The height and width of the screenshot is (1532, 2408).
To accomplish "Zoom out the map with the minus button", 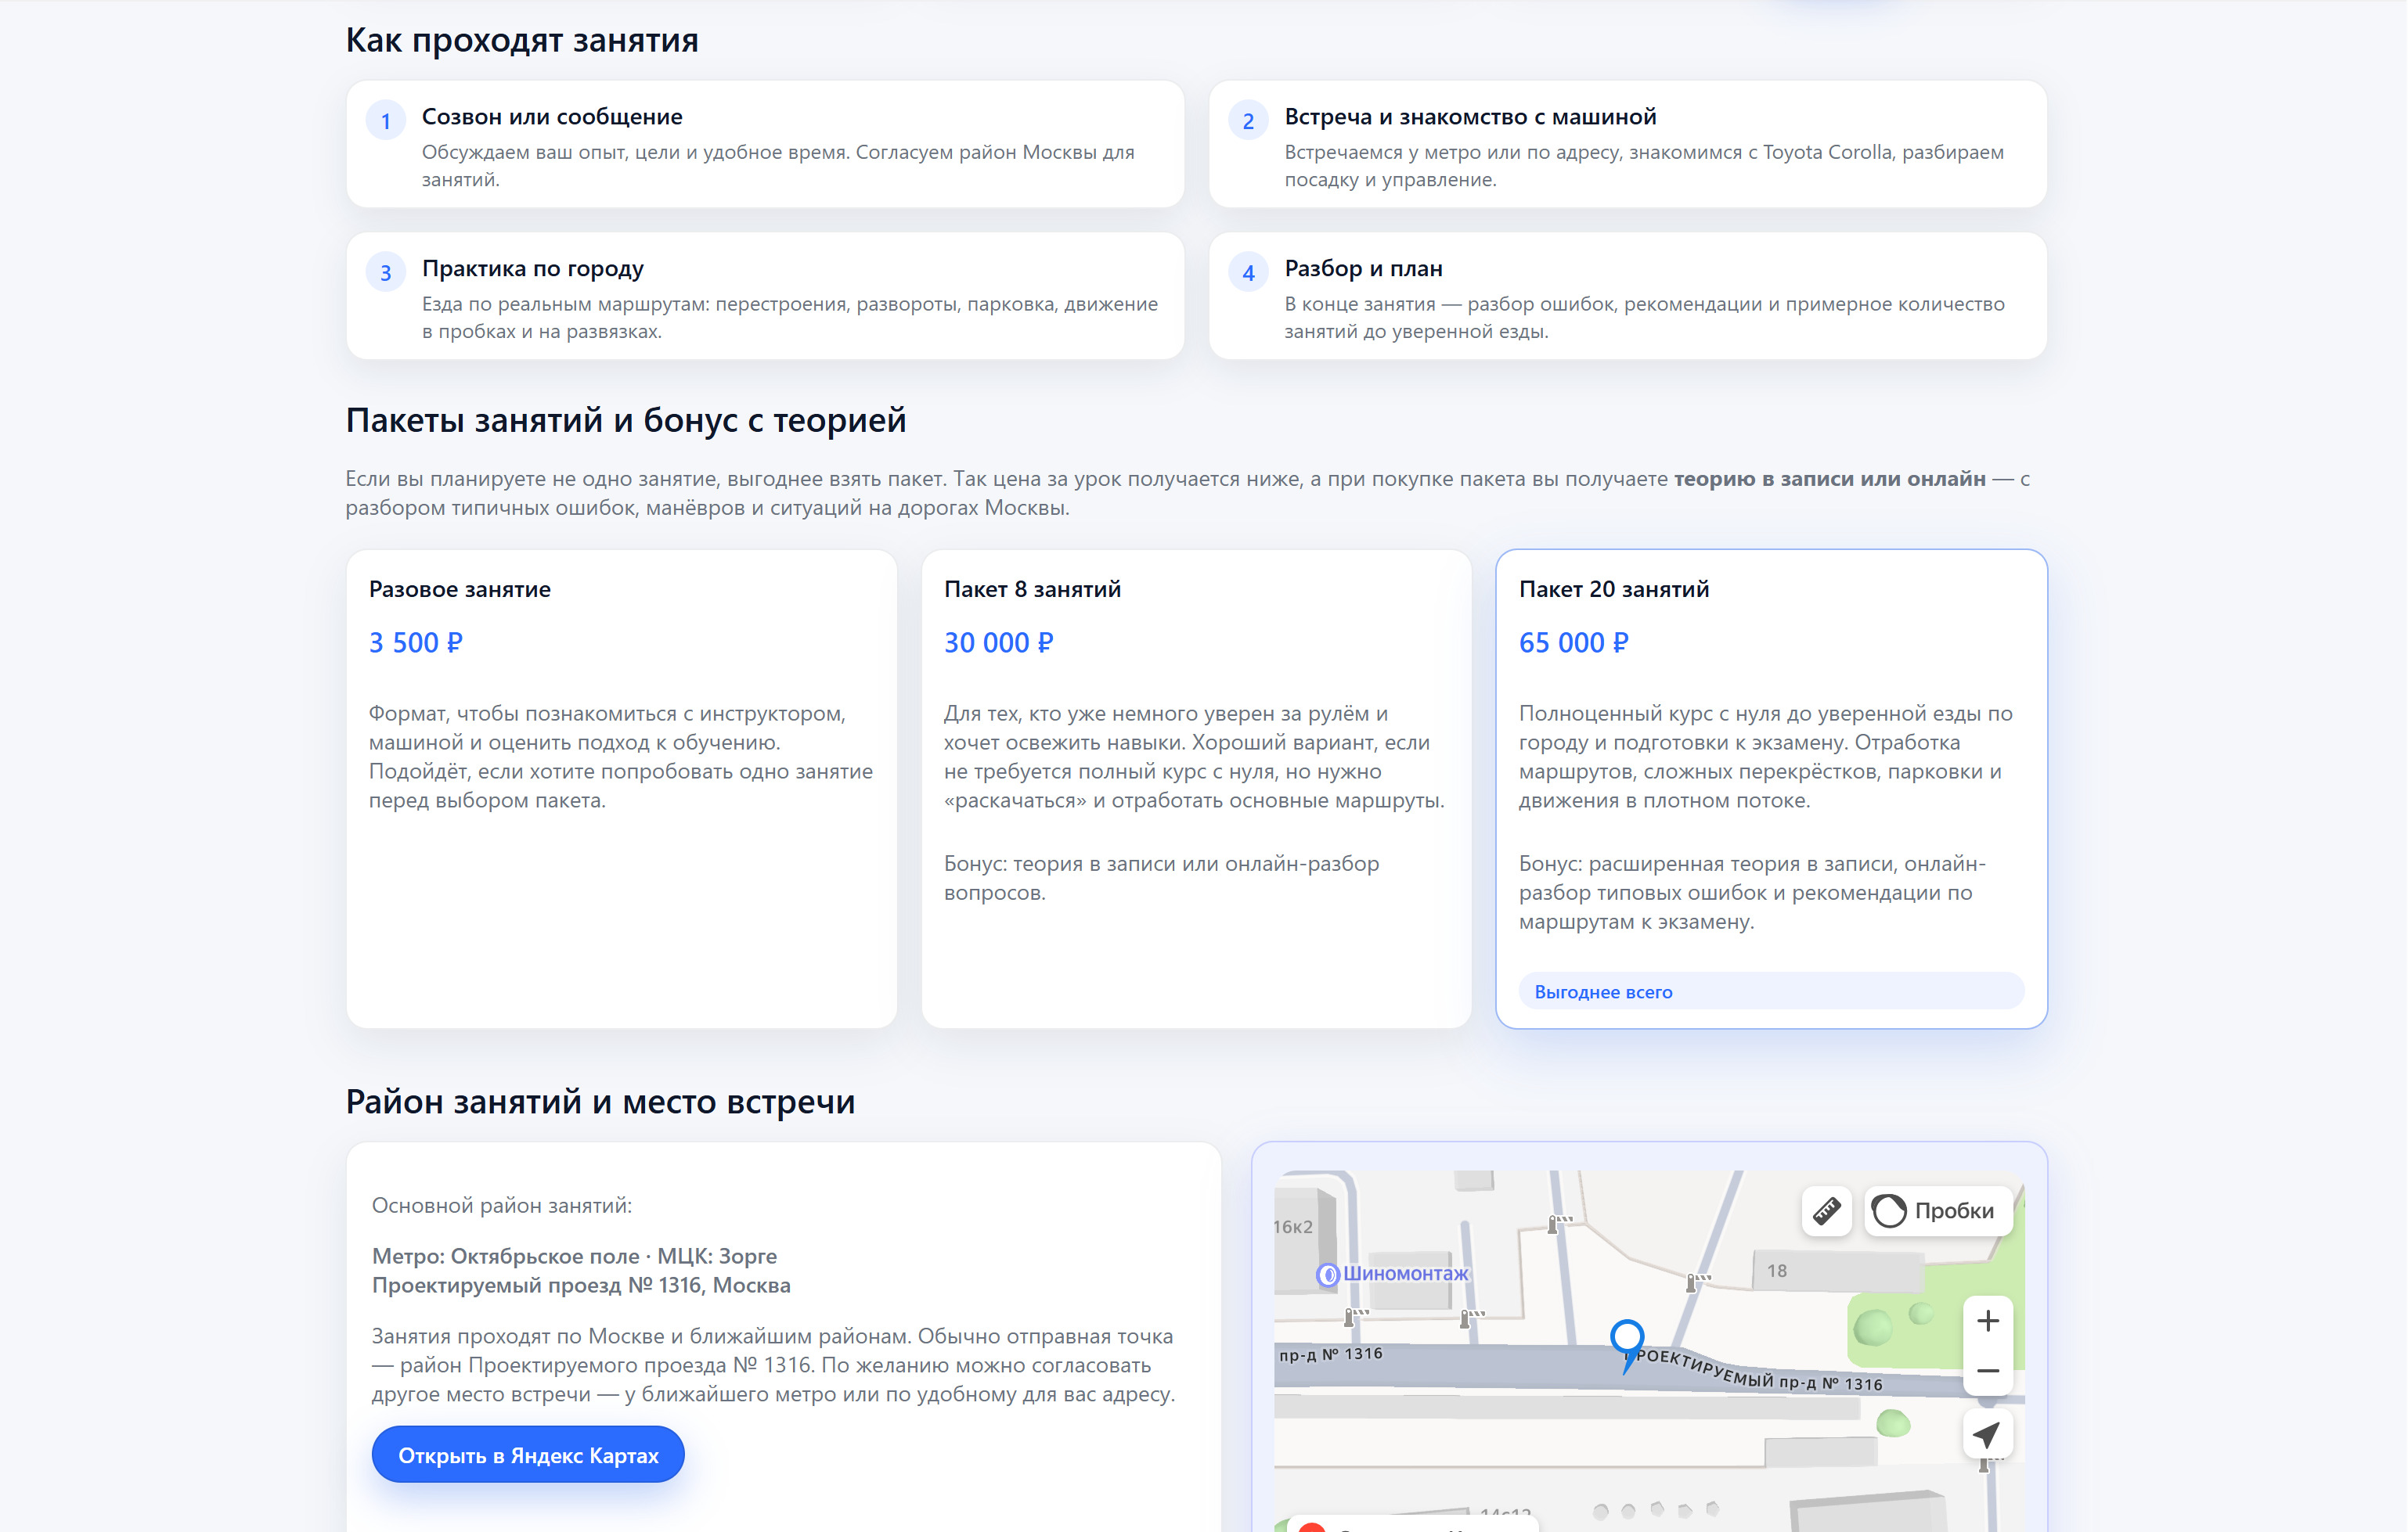I will click(1987, 1371).
